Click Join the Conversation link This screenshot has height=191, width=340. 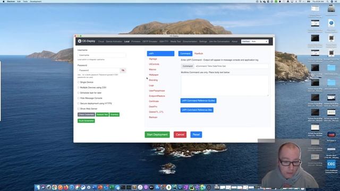[219, 41]
